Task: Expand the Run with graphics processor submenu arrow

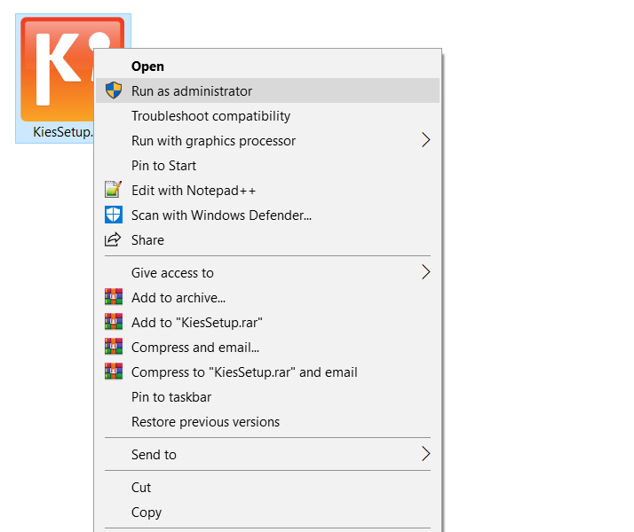Action: pos(425,140)
